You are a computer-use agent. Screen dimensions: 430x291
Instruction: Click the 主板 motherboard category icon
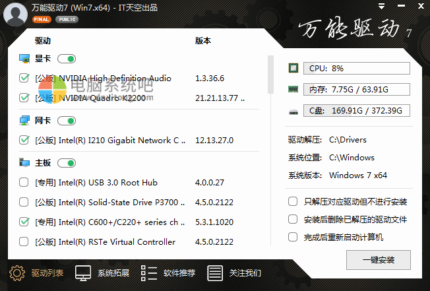click(24, 162)
